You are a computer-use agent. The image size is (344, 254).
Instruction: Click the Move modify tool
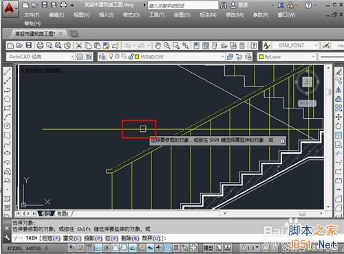point(338,117)
